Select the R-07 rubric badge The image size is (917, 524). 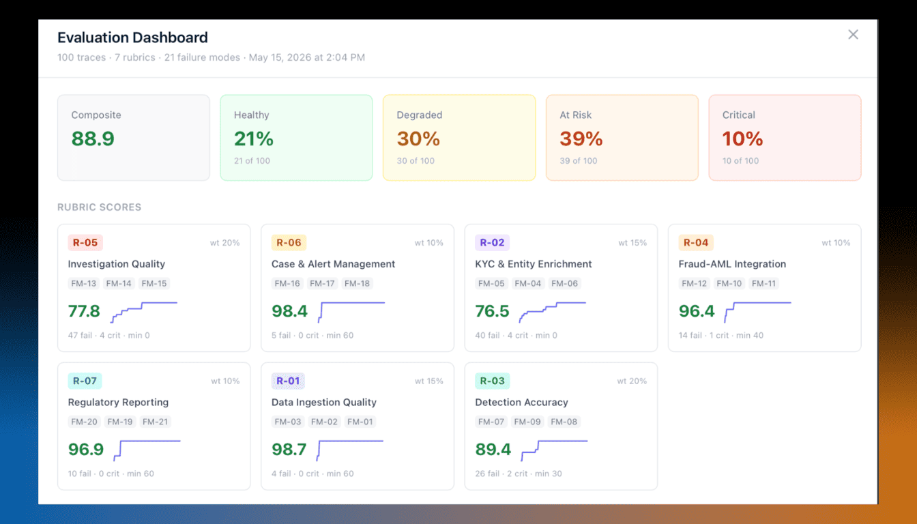pyautogui.click(x=85, y=381)
